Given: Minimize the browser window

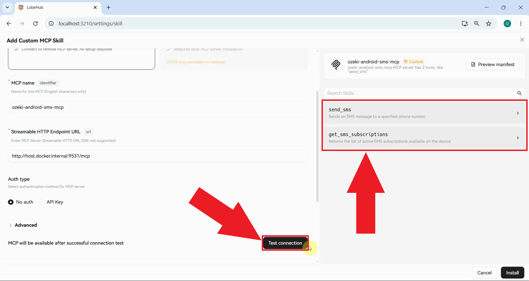Looking at the screenshot, I should pos(487,7).
